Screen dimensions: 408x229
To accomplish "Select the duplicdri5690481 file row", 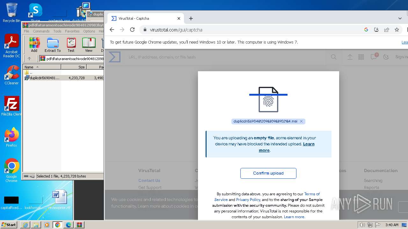I will pyautogui.click(x=64, y=78).
